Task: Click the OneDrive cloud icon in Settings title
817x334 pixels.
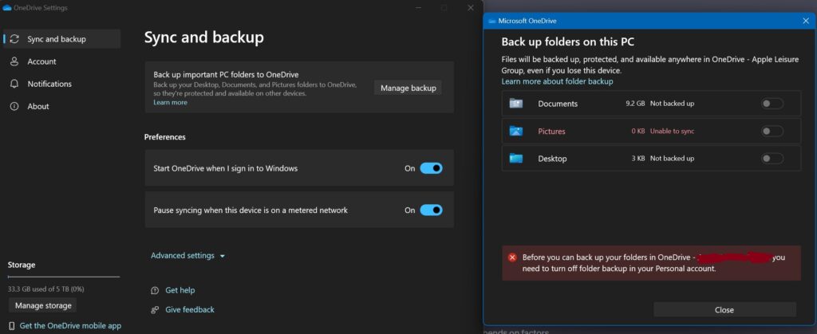Action: 6,8
